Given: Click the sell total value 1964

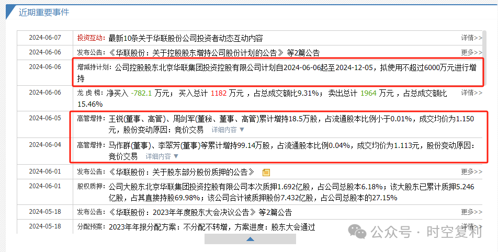Looking at the screenshot, I should click(368, 93).
